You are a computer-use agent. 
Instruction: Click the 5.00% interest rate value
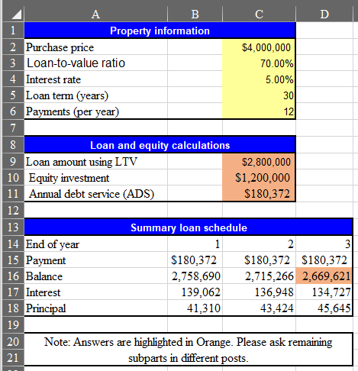pos(259,79)
